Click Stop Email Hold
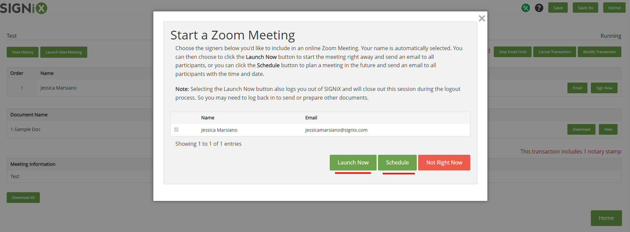Viewport: 630px width, 232px height. point(513,52)
